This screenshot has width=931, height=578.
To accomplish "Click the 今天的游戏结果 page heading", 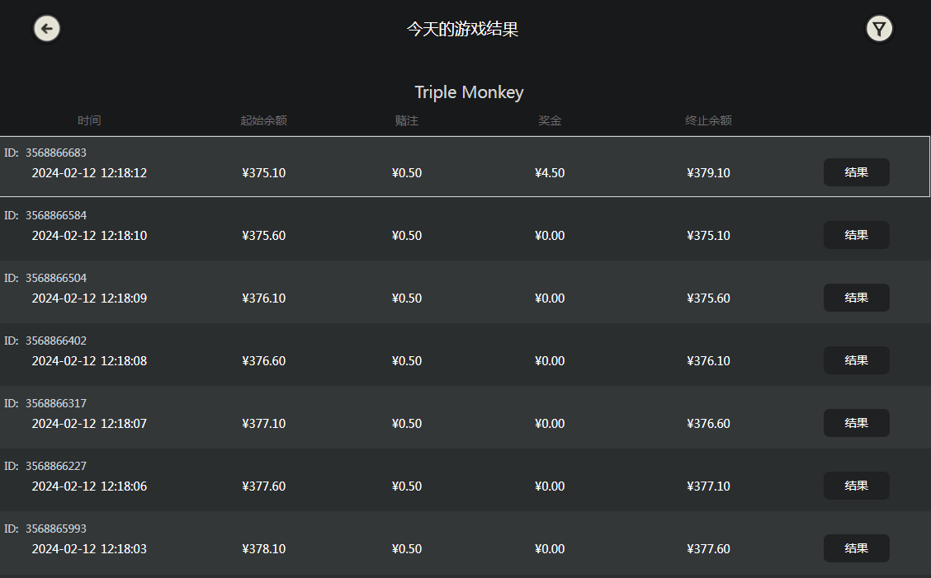I will pyautogui.click(x=462, y=30).
